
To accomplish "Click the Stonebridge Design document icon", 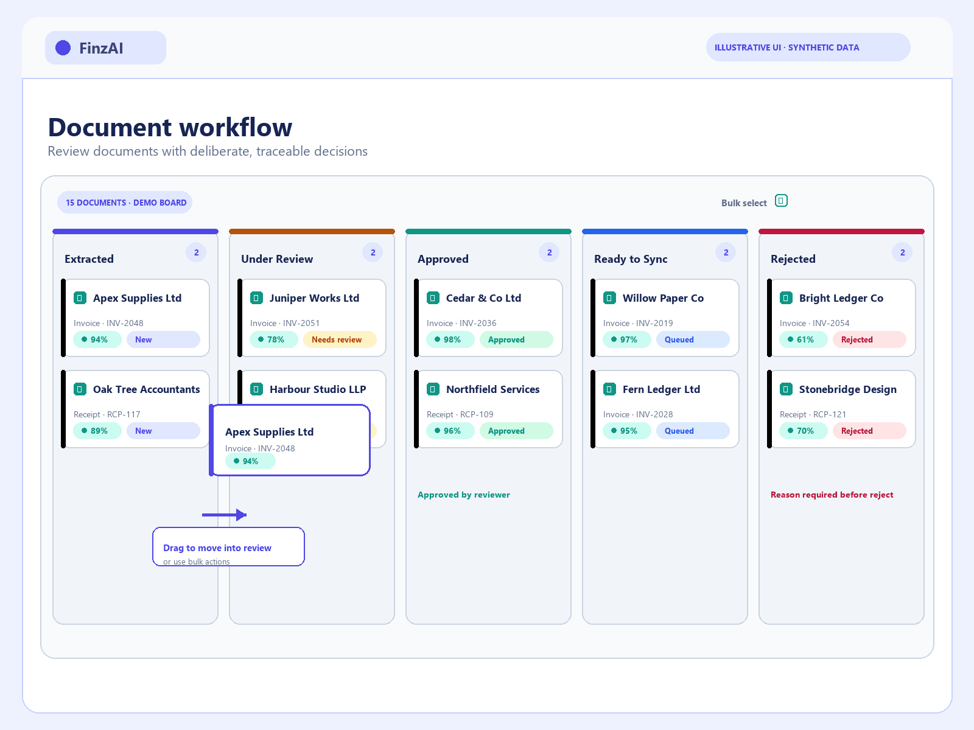I will click(786, 389).
